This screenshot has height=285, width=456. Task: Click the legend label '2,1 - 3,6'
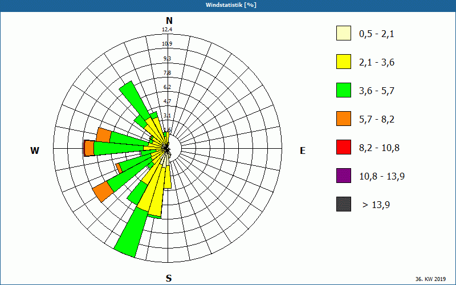377,63
